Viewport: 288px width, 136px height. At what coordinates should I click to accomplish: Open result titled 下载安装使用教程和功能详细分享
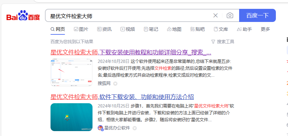tap(131, 53)
